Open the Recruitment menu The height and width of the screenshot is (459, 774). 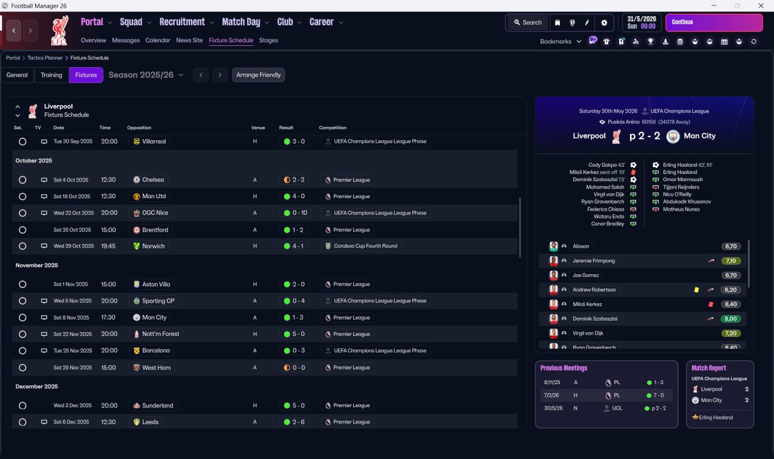point(182,22)
